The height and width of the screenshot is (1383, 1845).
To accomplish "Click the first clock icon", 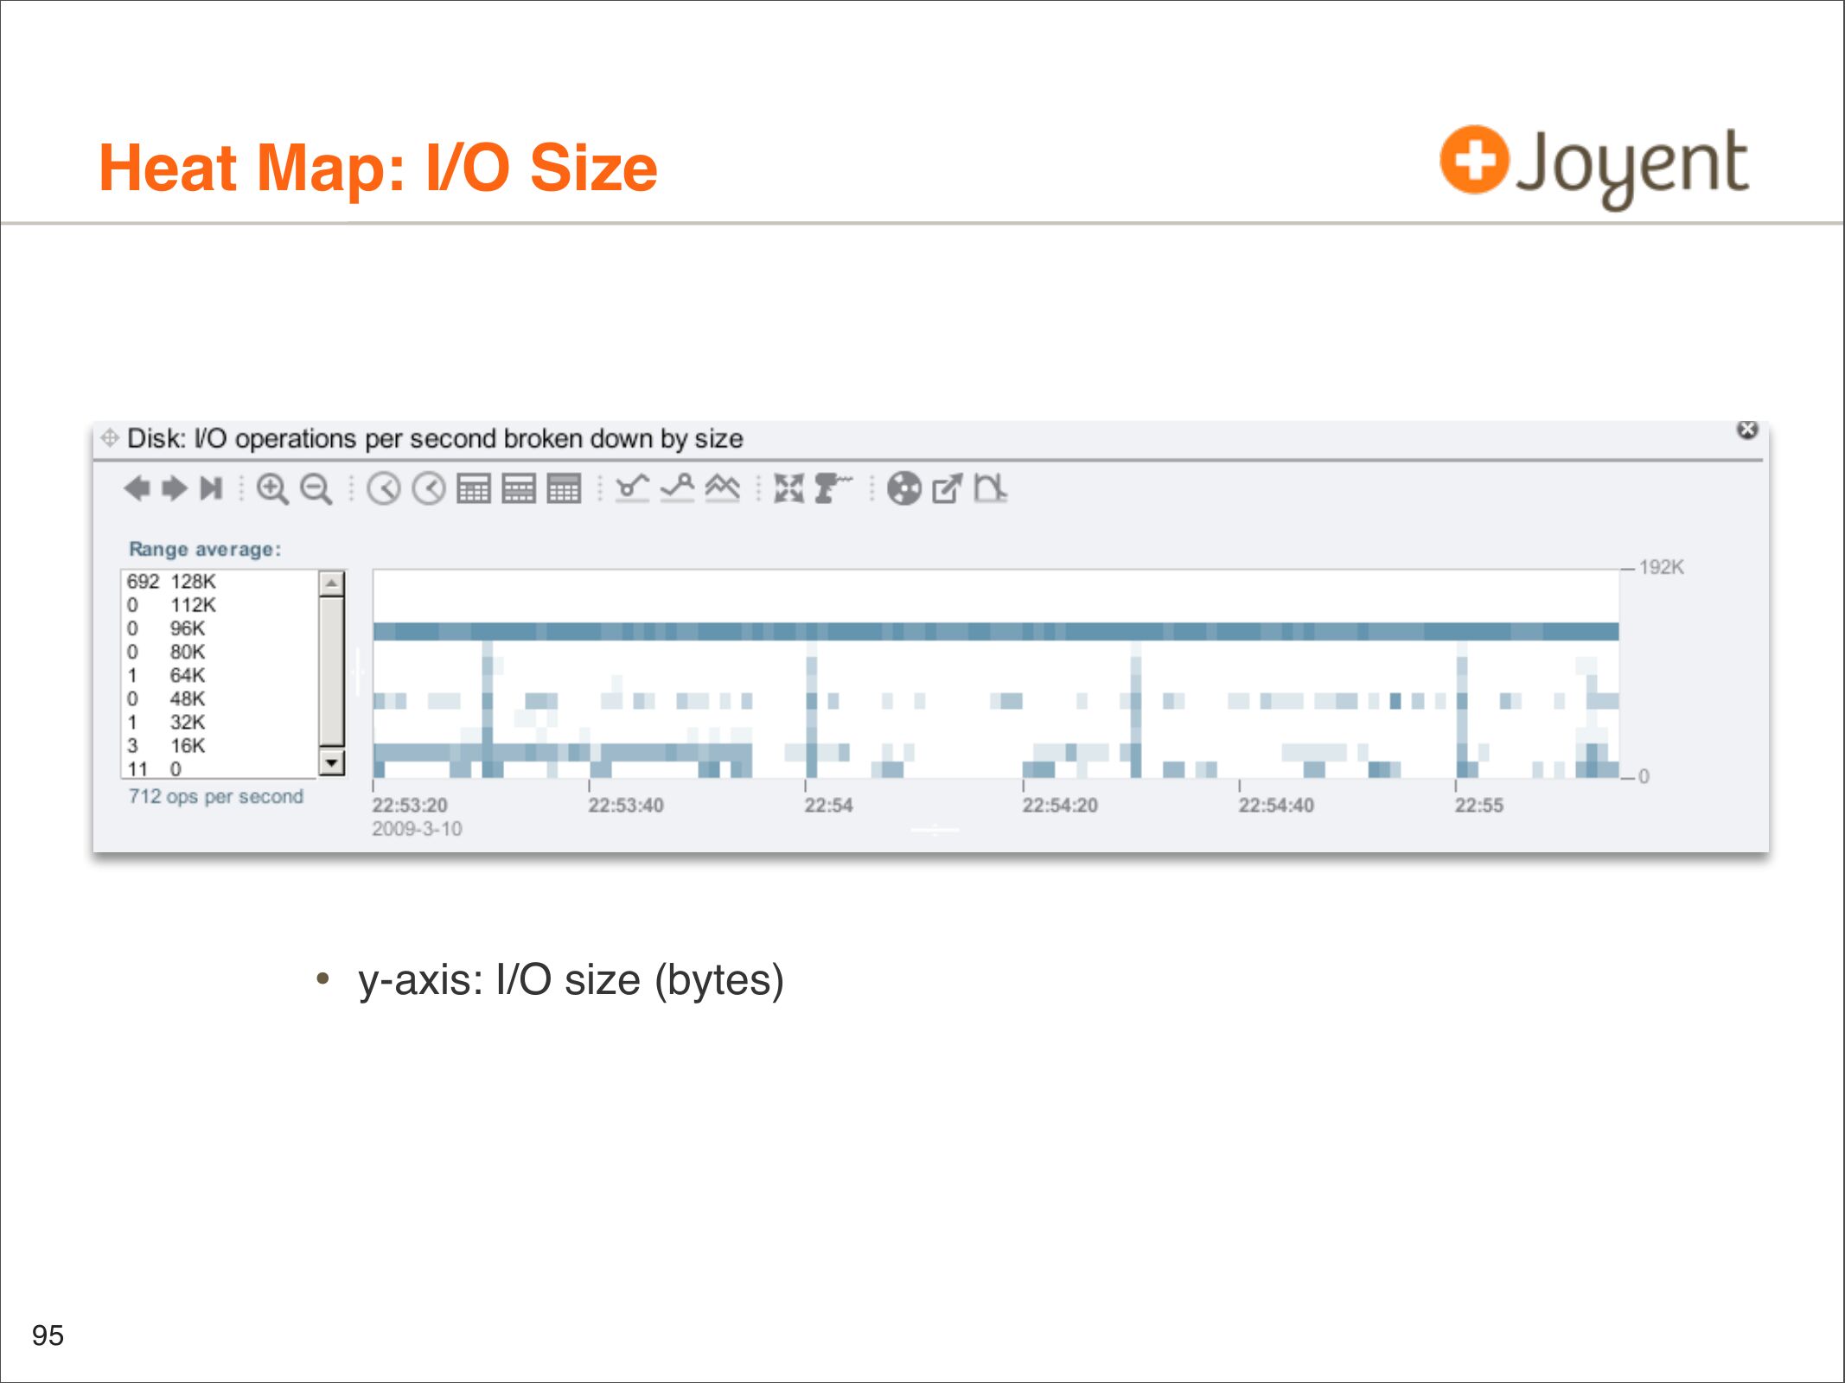I will tap(384, 489).
